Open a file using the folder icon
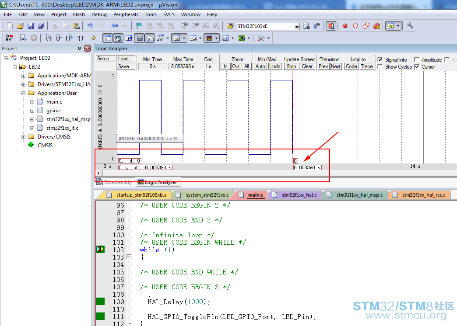This screenshot has width=457, height=326. [20, 26]
